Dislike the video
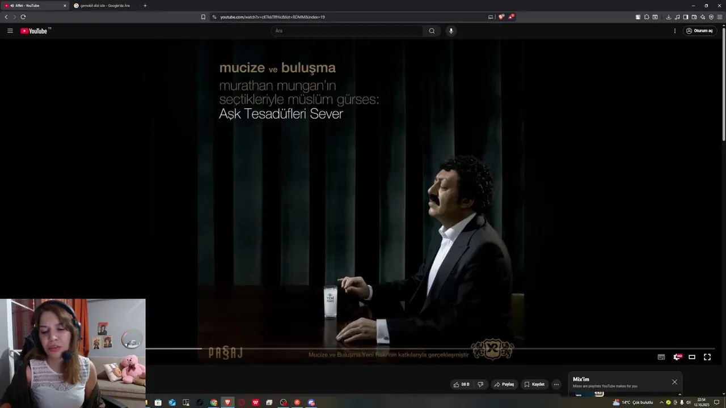 coord(480,384)
